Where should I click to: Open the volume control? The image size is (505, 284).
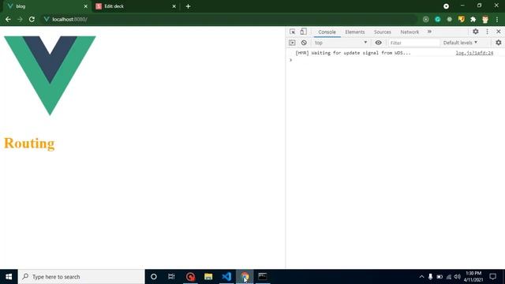point(458,277)
